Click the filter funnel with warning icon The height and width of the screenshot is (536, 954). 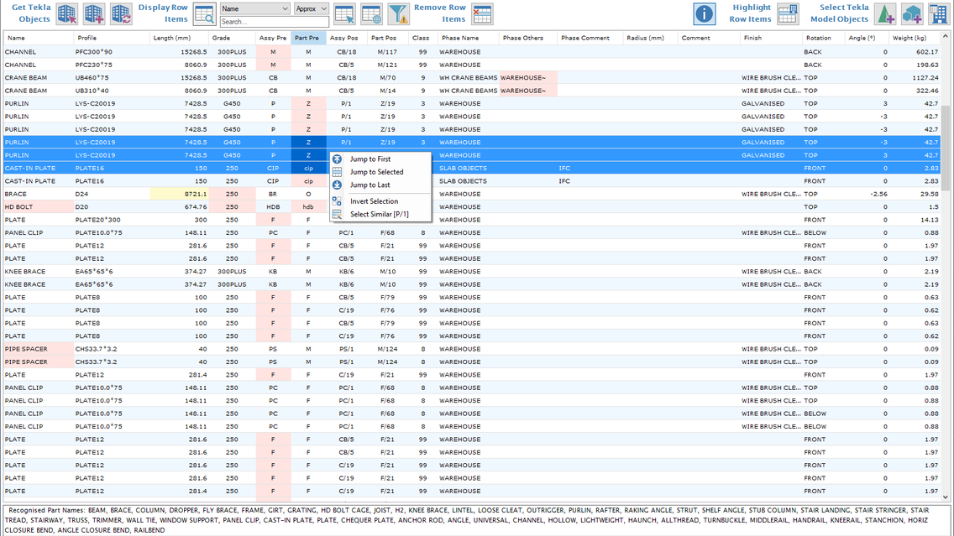point(398,13)
